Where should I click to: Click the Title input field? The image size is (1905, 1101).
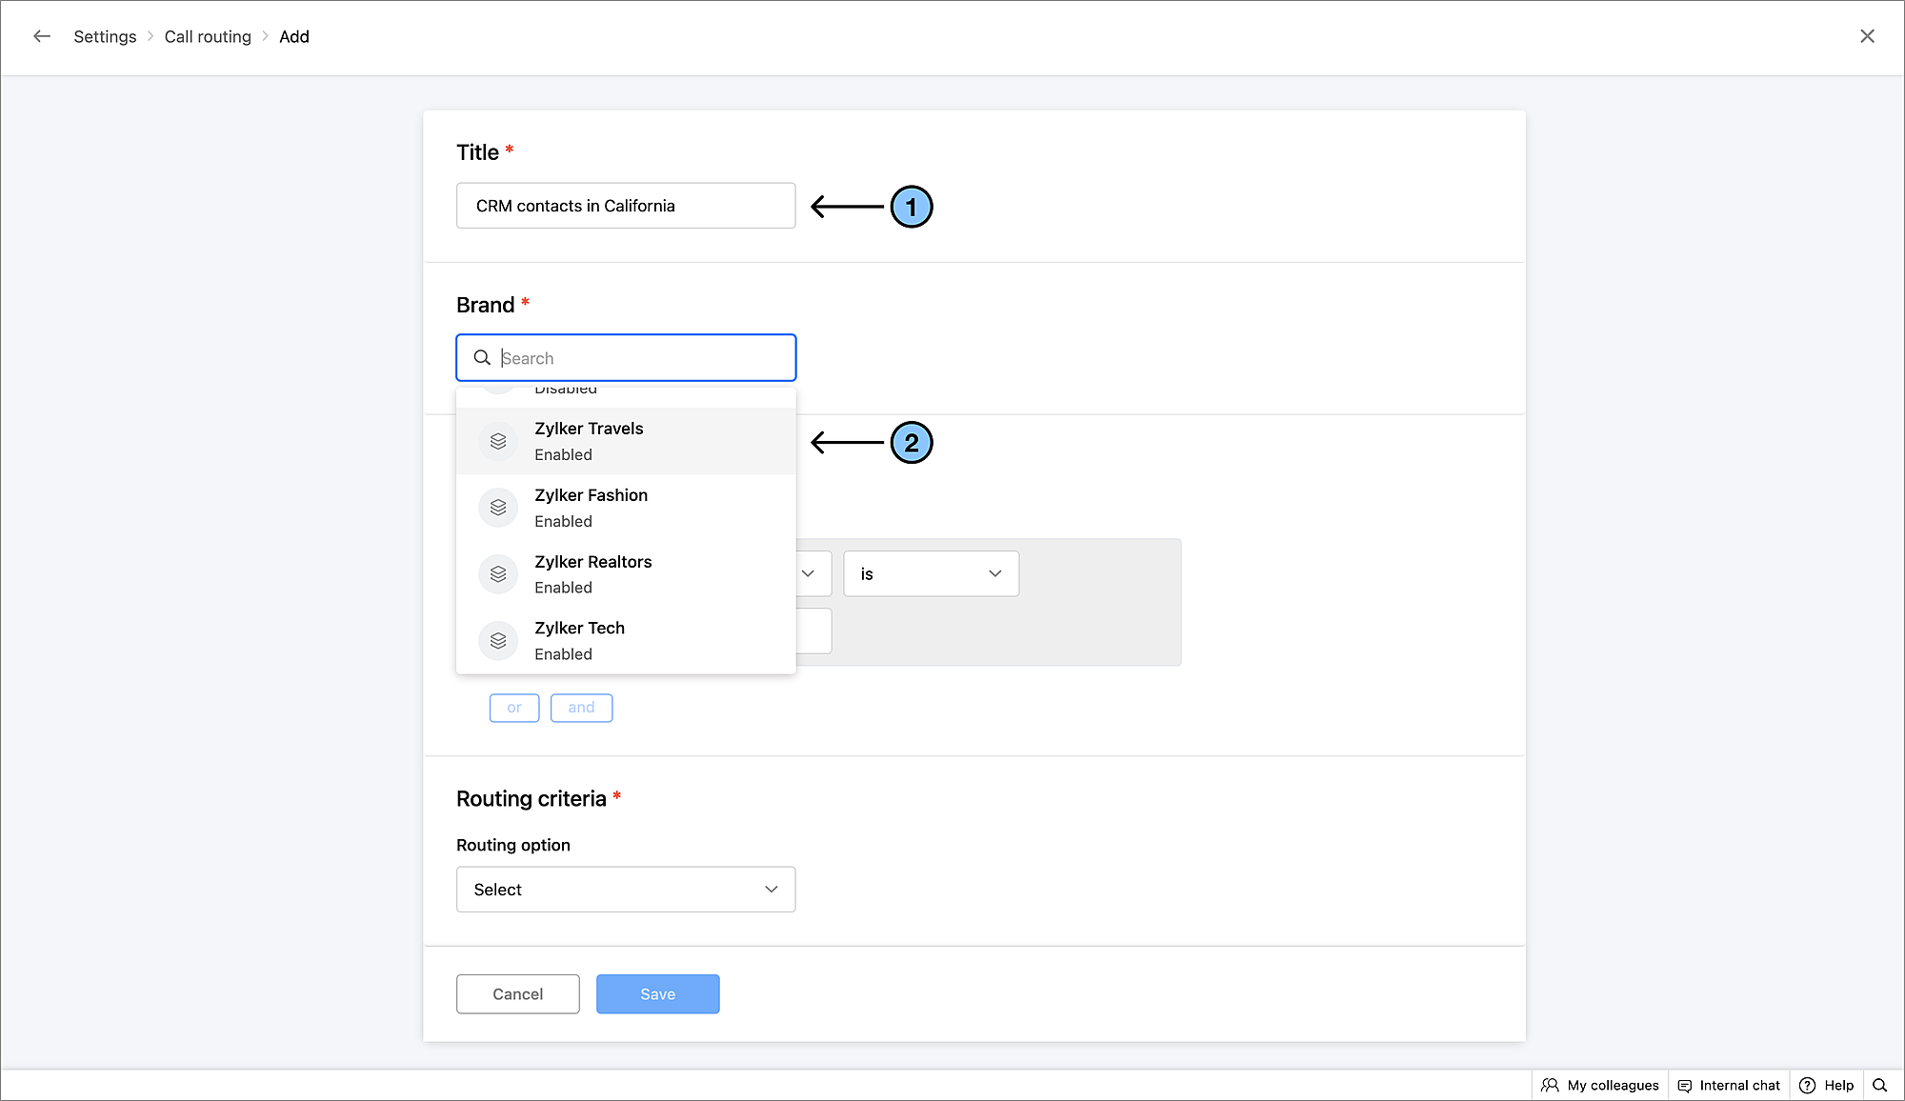626,206
